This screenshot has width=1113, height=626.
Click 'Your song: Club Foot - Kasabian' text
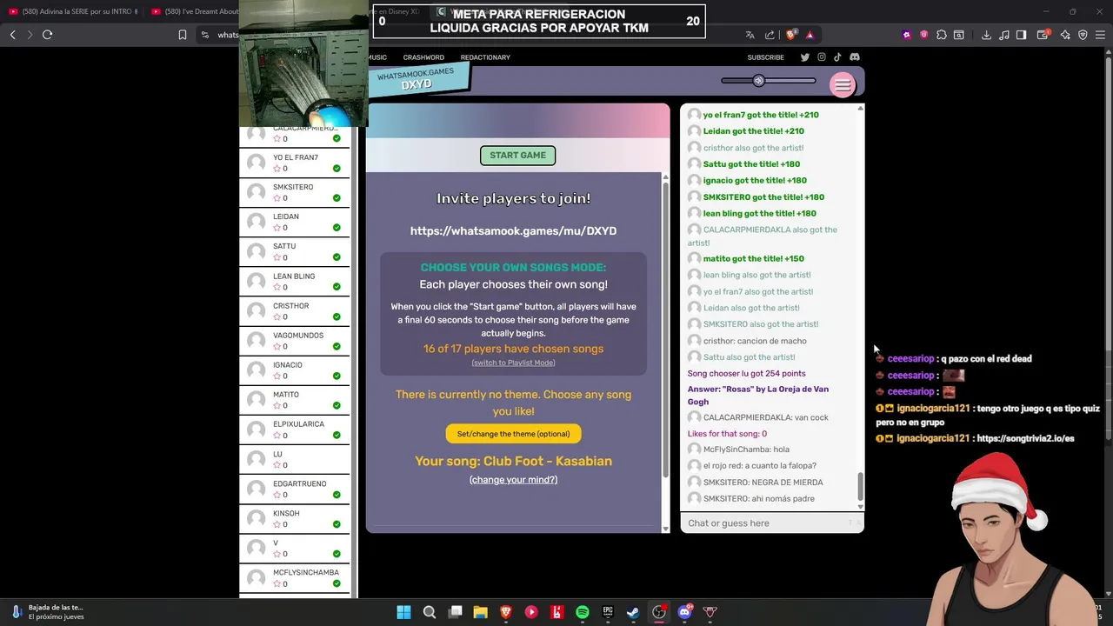[513, 461]
